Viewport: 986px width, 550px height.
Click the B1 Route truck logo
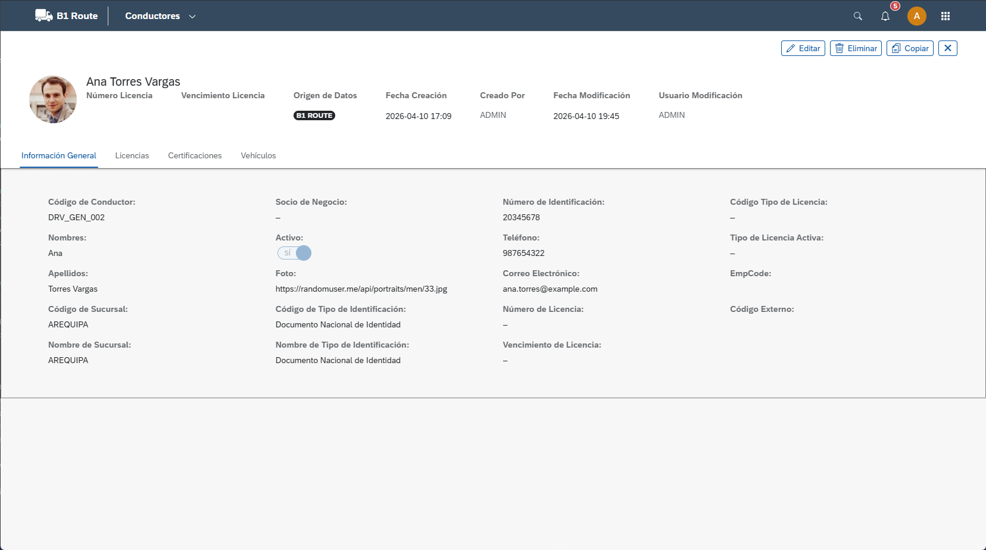pyautogui.click(x=44, y=15)
